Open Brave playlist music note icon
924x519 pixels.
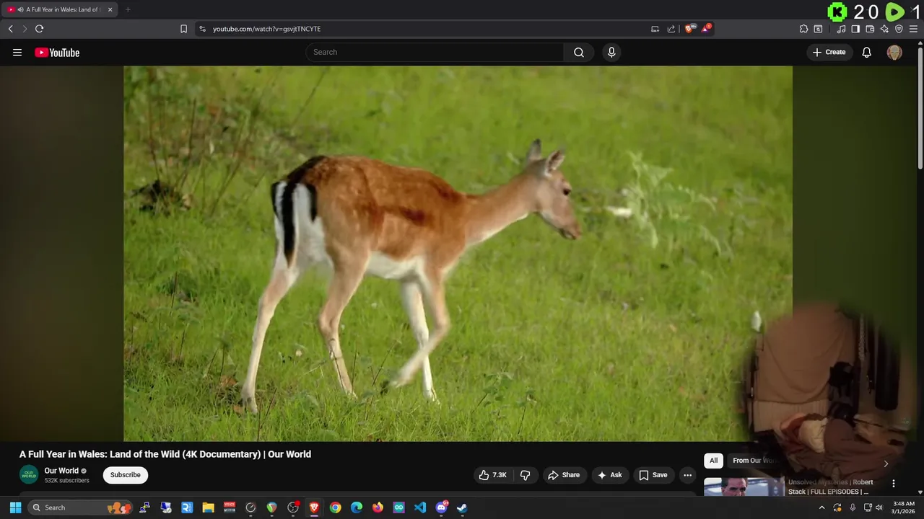pos(841,29)
